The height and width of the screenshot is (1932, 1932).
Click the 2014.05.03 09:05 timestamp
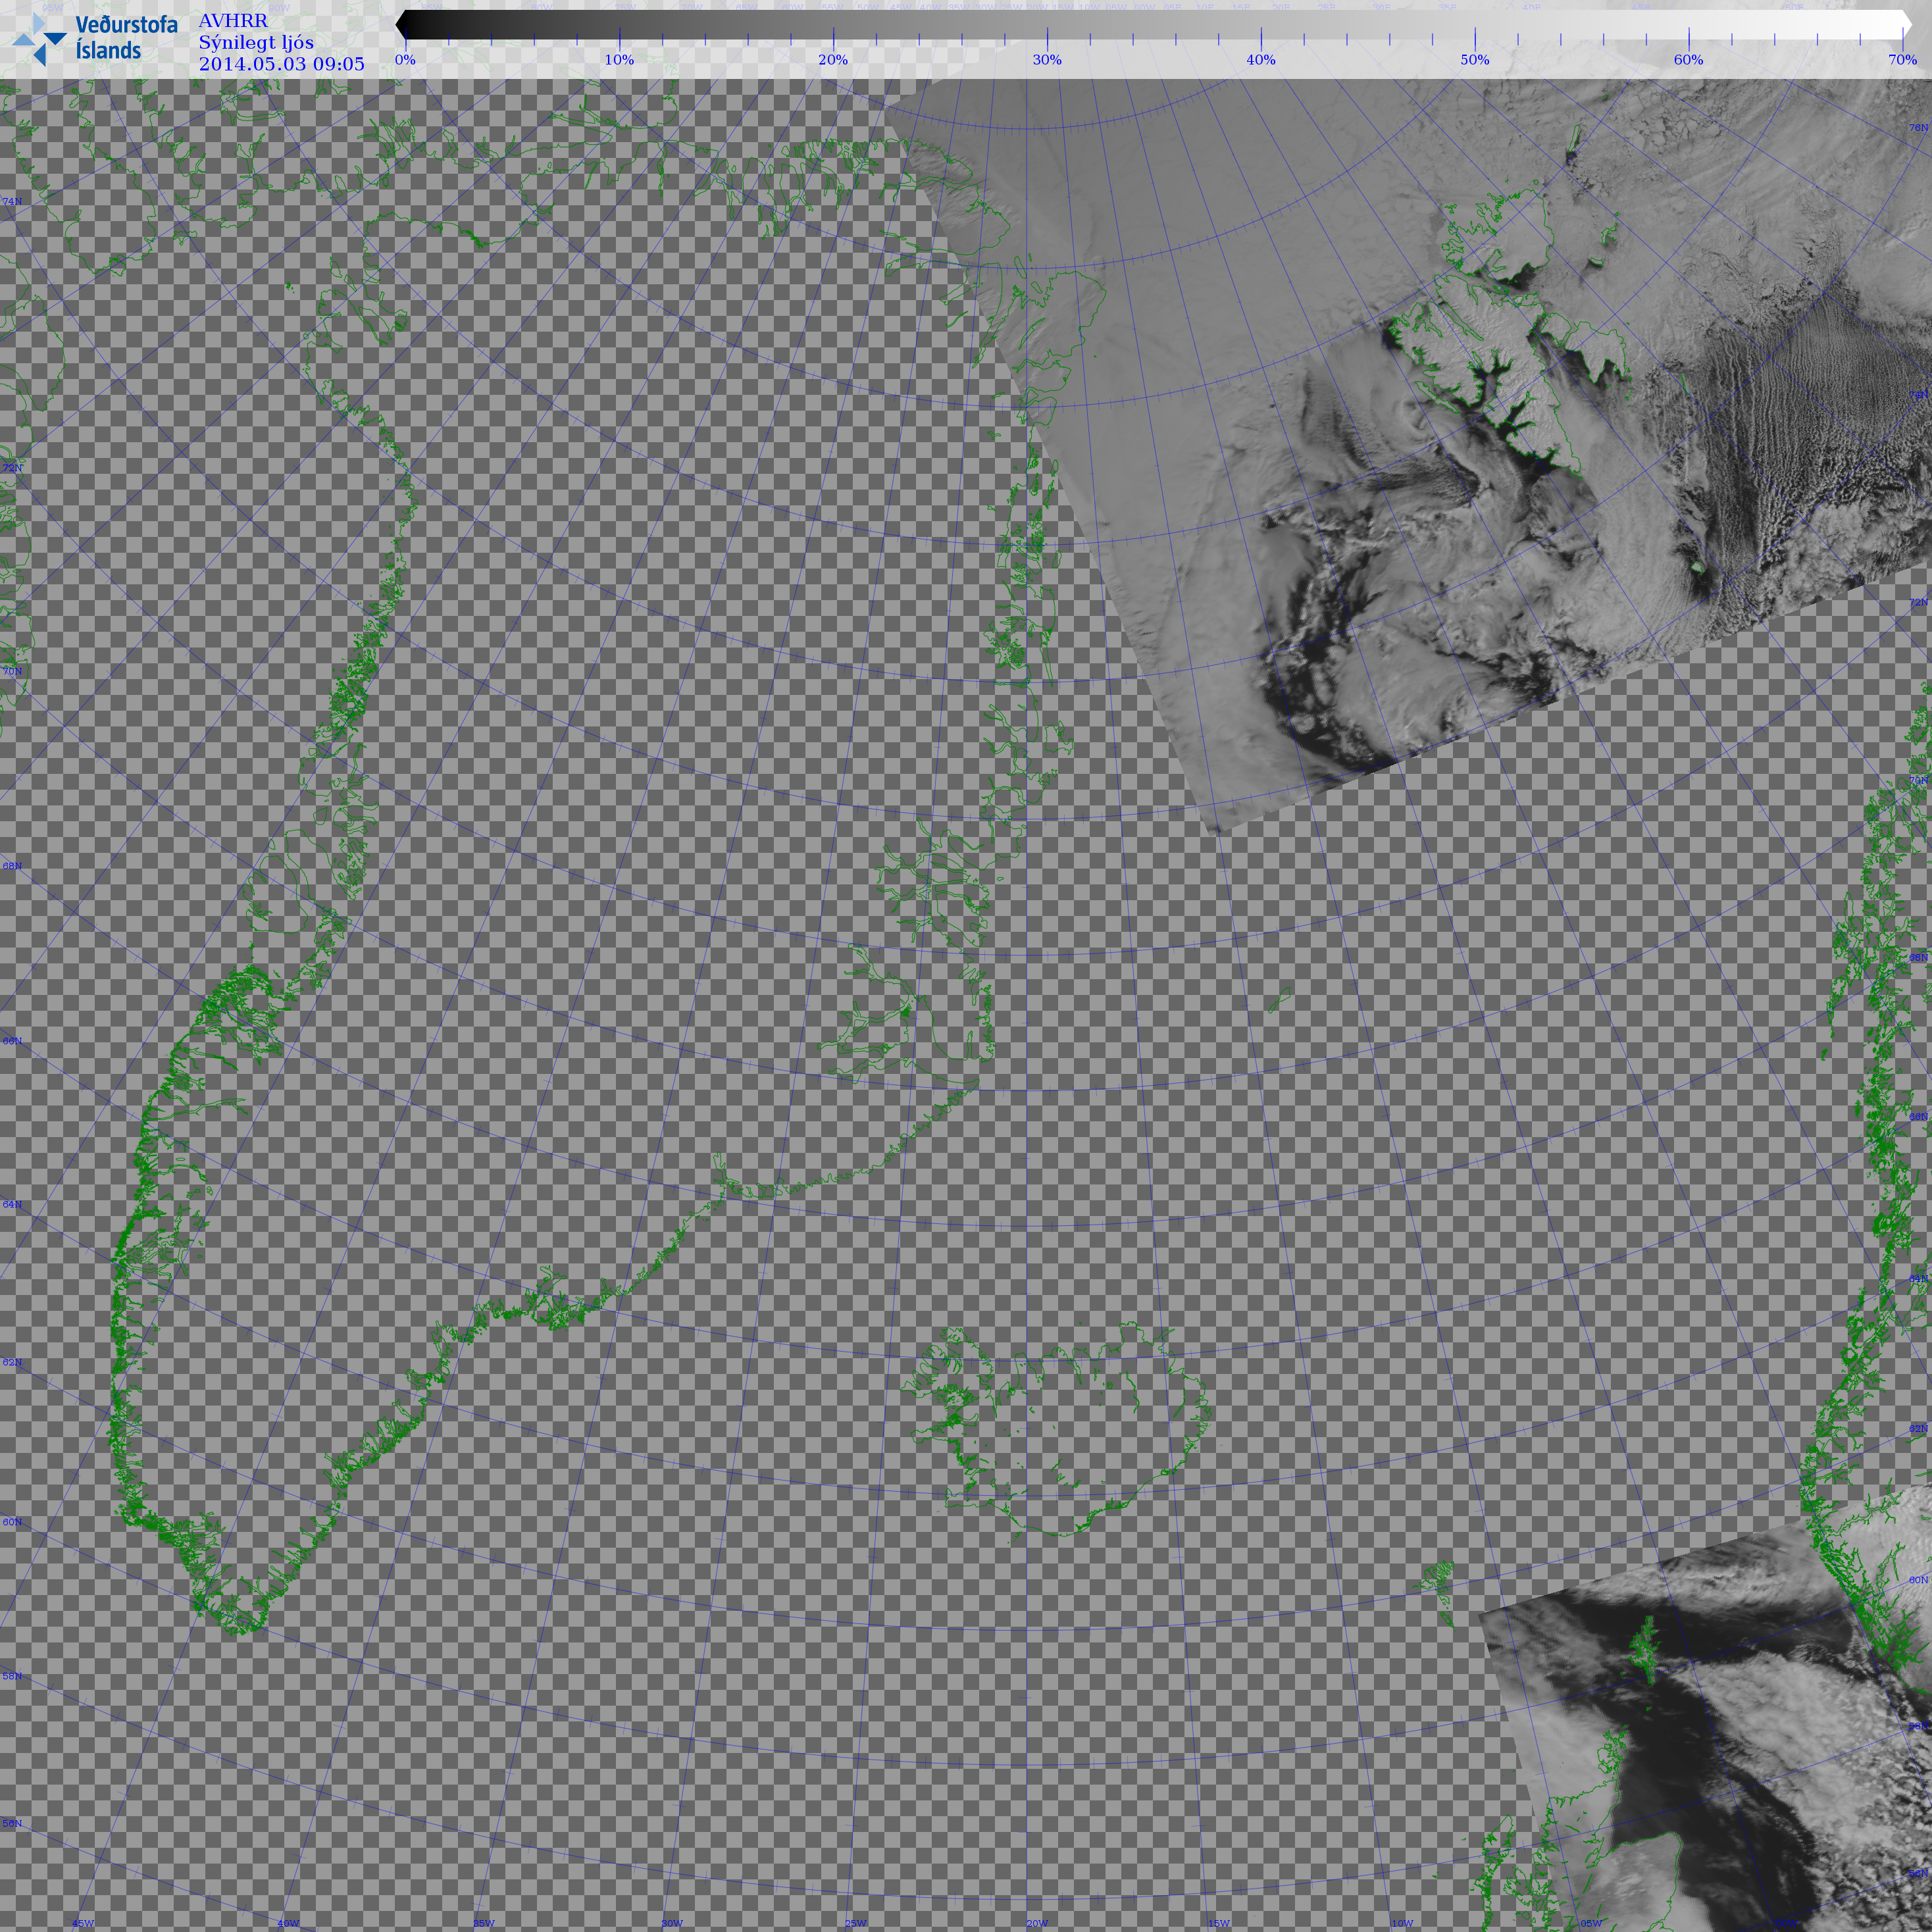(x=281, y=64)
